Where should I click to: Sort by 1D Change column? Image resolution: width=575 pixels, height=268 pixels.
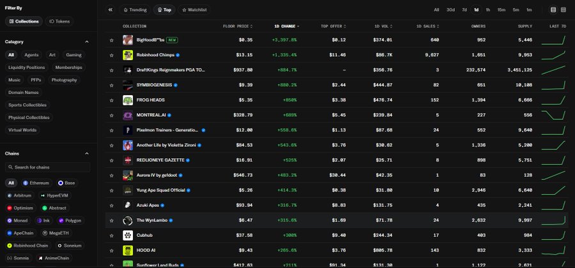coord(287,26)
